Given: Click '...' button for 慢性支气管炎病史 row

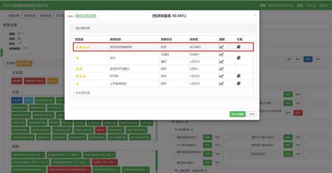Looking at the screenshot, I should 306,138.
